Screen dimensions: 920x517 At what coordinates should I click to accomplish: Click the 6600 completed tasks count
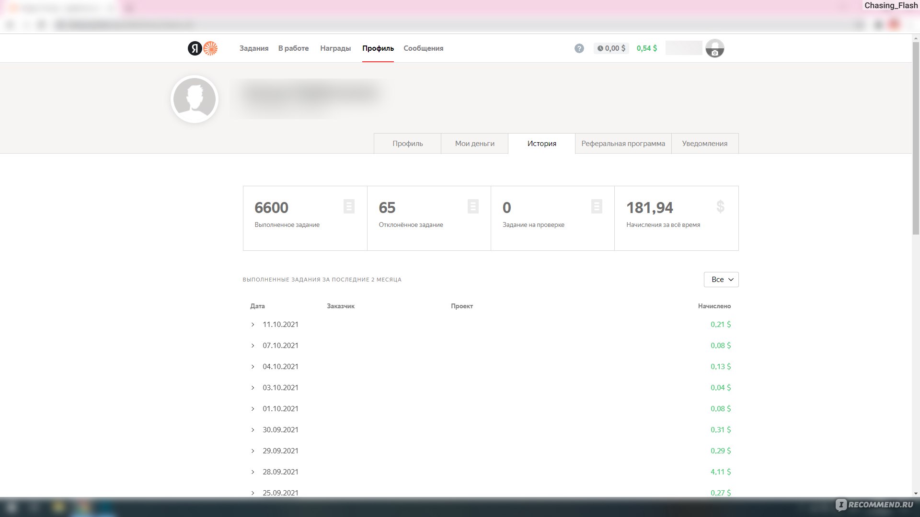(271, 208)
